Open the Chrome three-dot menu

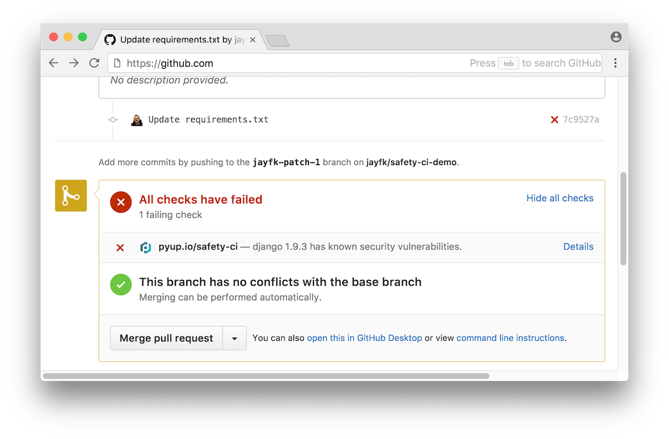[615, 63]
